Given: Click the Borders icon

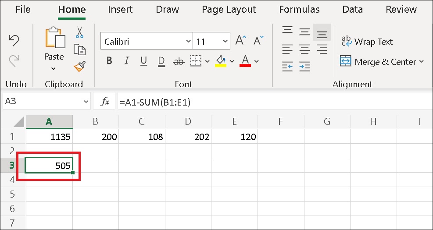Looking at the screenshot, I should (x=196, y=61).
